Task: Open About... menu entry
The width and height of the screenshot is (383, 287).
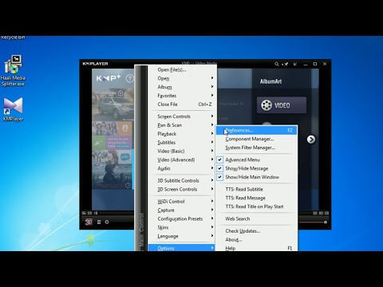Action: (x=257, y=239)
